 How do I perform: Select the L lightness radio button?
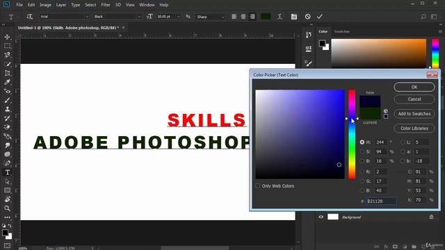tap(403, 142)
